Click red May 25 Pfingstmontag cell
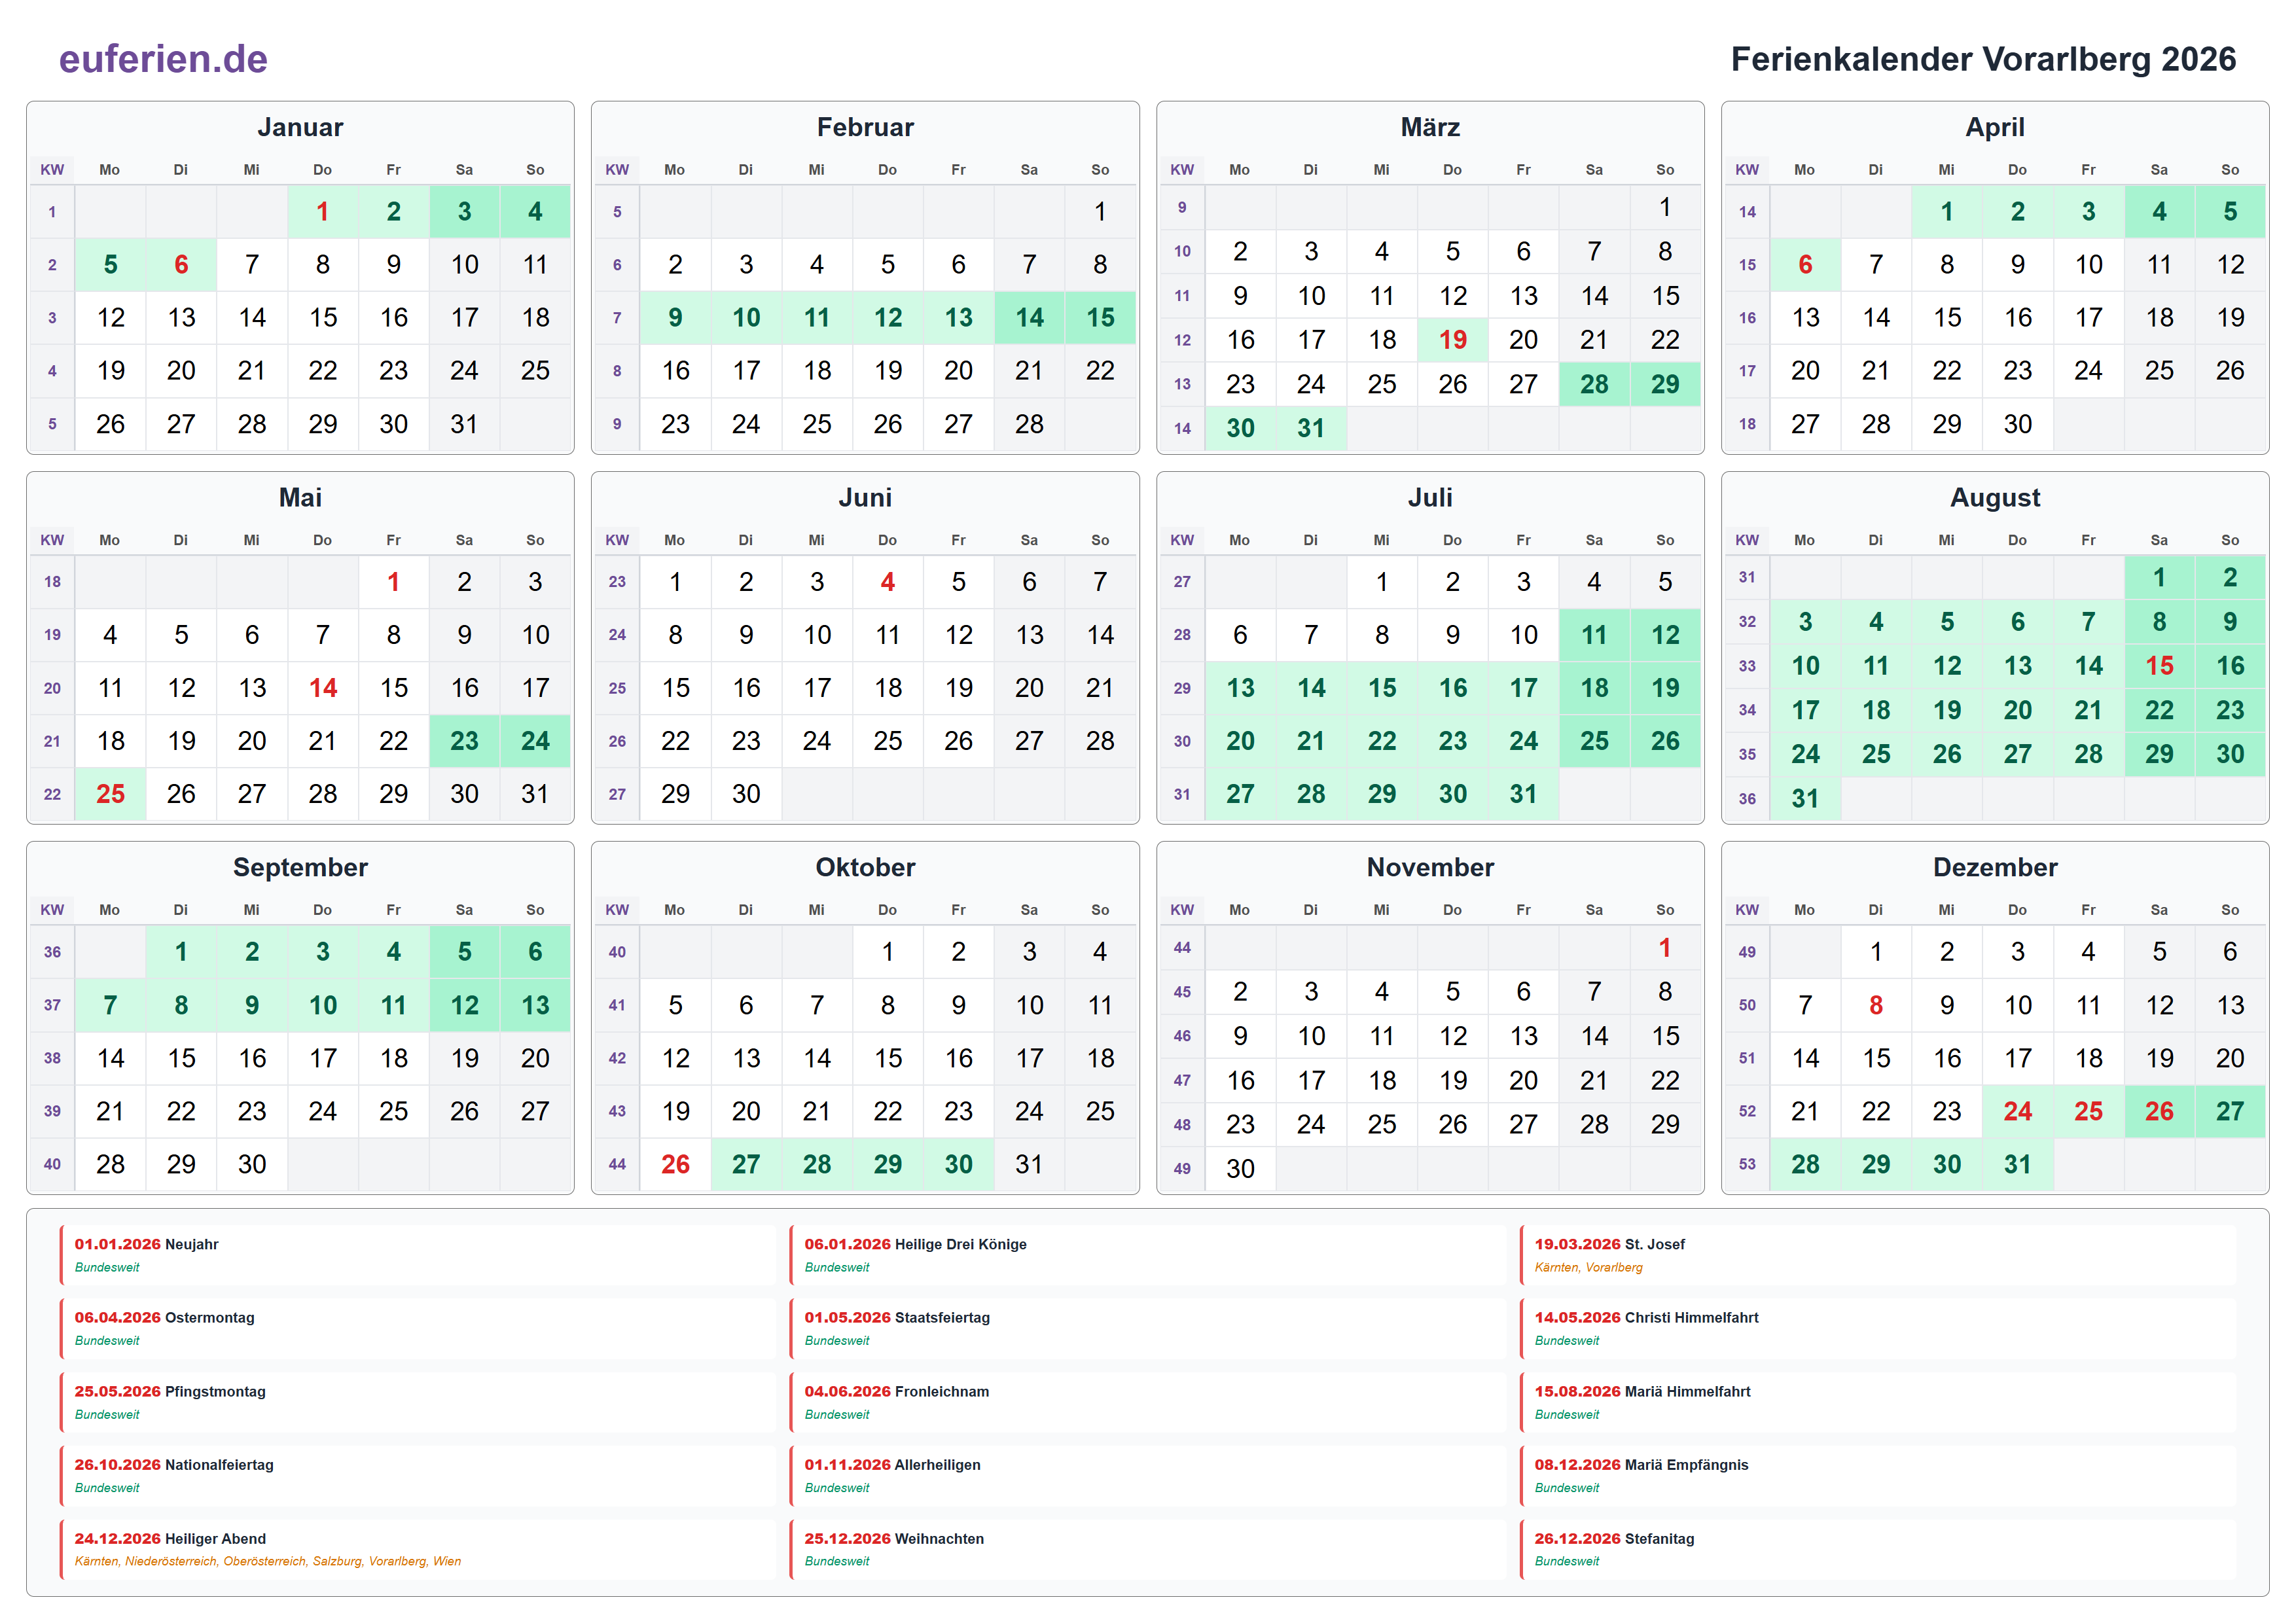Viewport: 2296px width, 1623px height. pos(110,794)
